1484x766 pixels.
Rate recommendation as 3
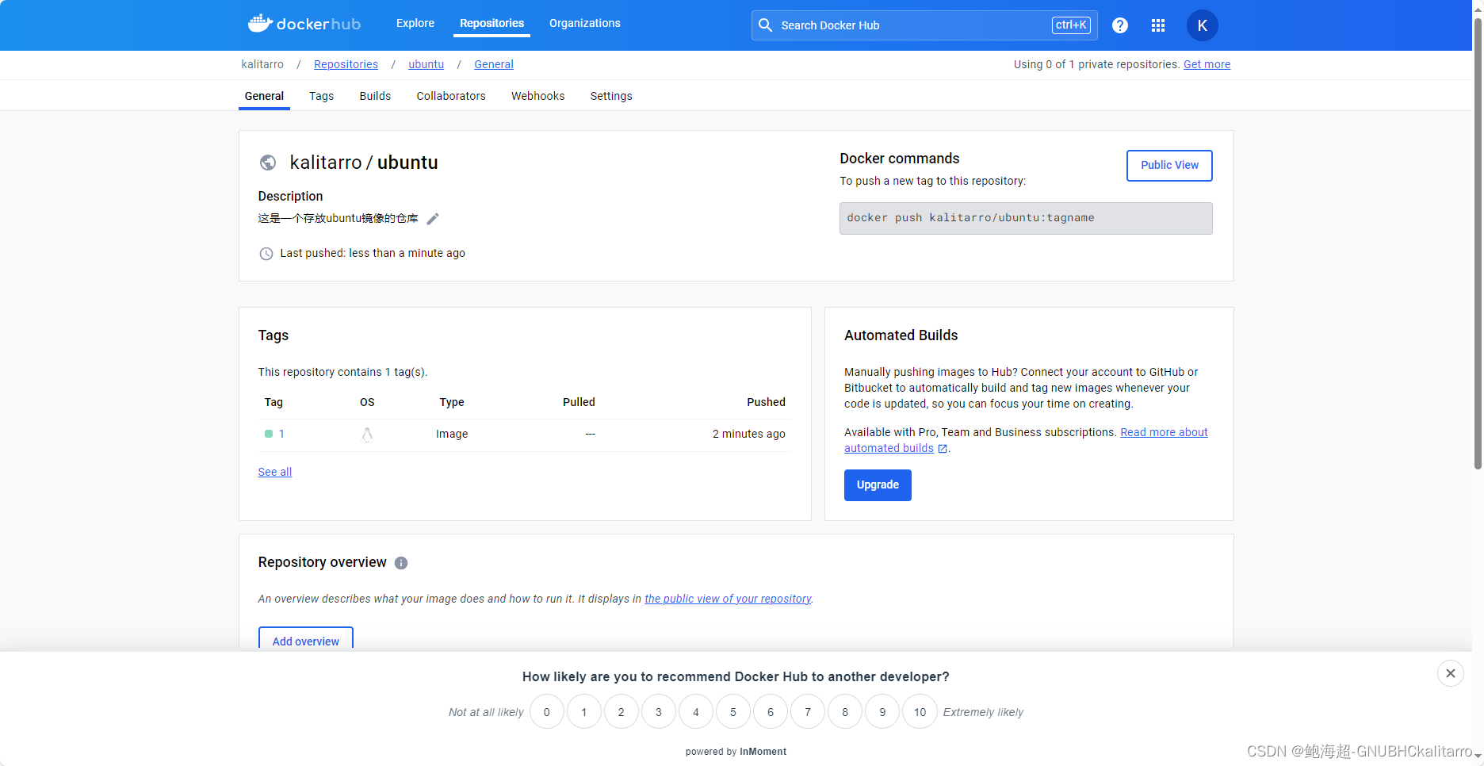point(659,712)
